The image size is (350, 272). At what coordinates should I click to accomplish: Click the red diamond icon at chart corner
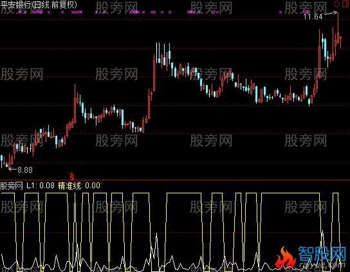336,4
